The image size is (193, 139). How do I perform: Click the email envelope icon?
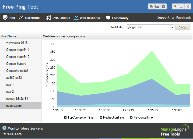(157, 6)
